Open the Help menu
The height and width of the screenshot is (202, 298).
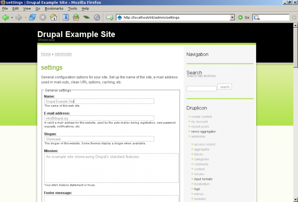point(85,9)
